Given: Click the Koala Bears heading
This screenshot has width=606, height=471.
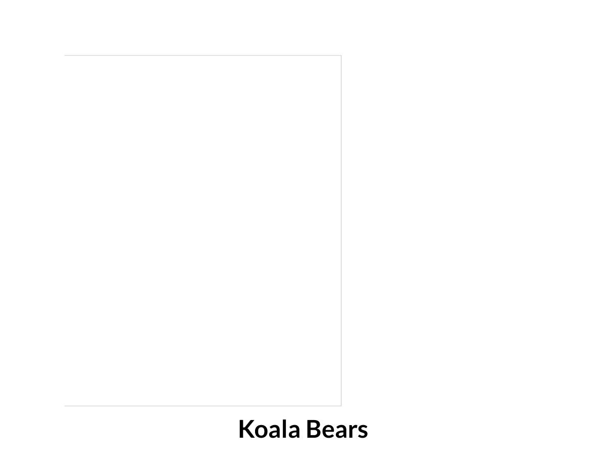Looking at the screenshot, I should (x=303, y=430).
